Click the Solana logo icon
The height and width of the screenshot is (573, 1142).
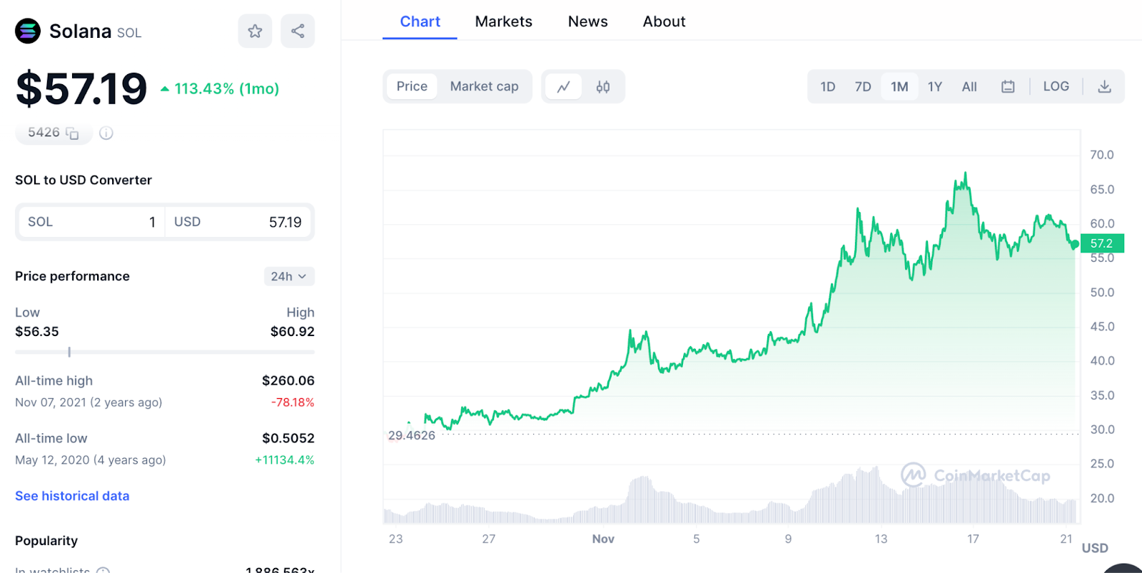click(28, 31)
